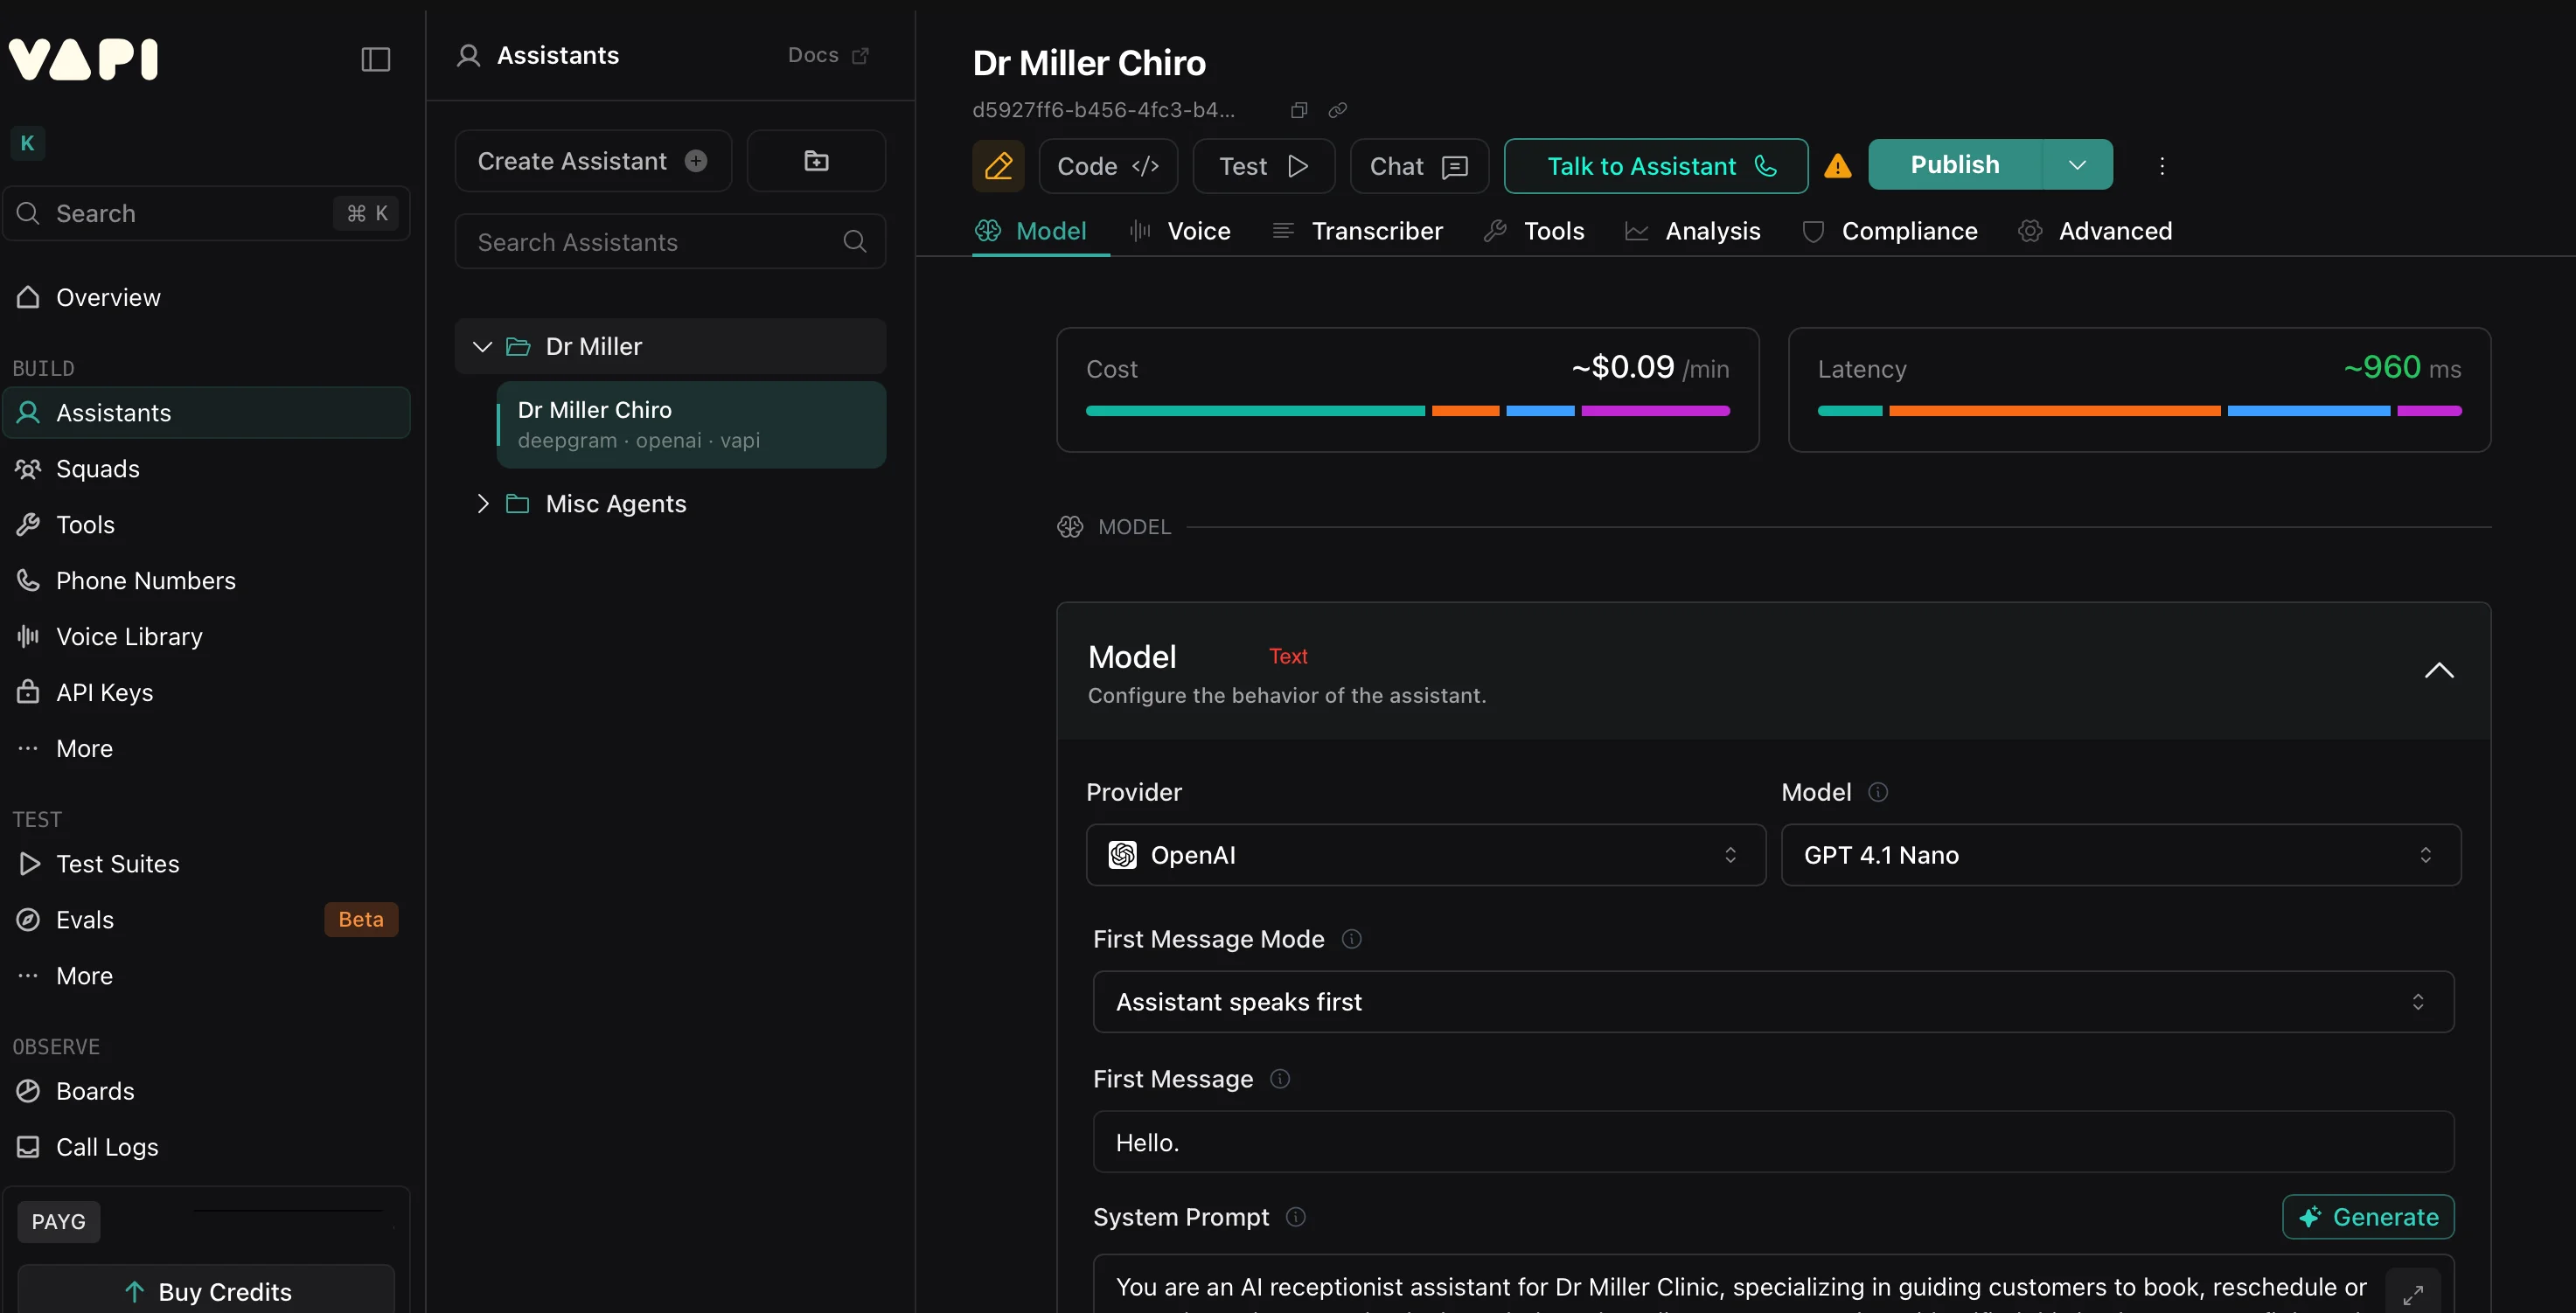Open Voice Library in the sidebar

[206, 637]
